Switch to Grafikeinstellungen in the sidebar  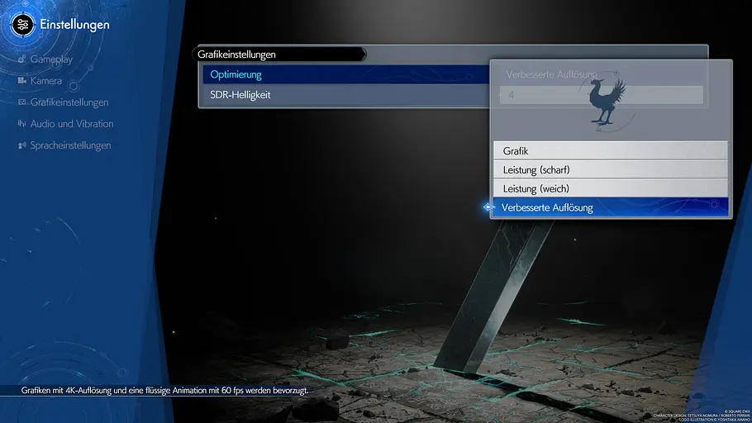[x=69, y=102]
